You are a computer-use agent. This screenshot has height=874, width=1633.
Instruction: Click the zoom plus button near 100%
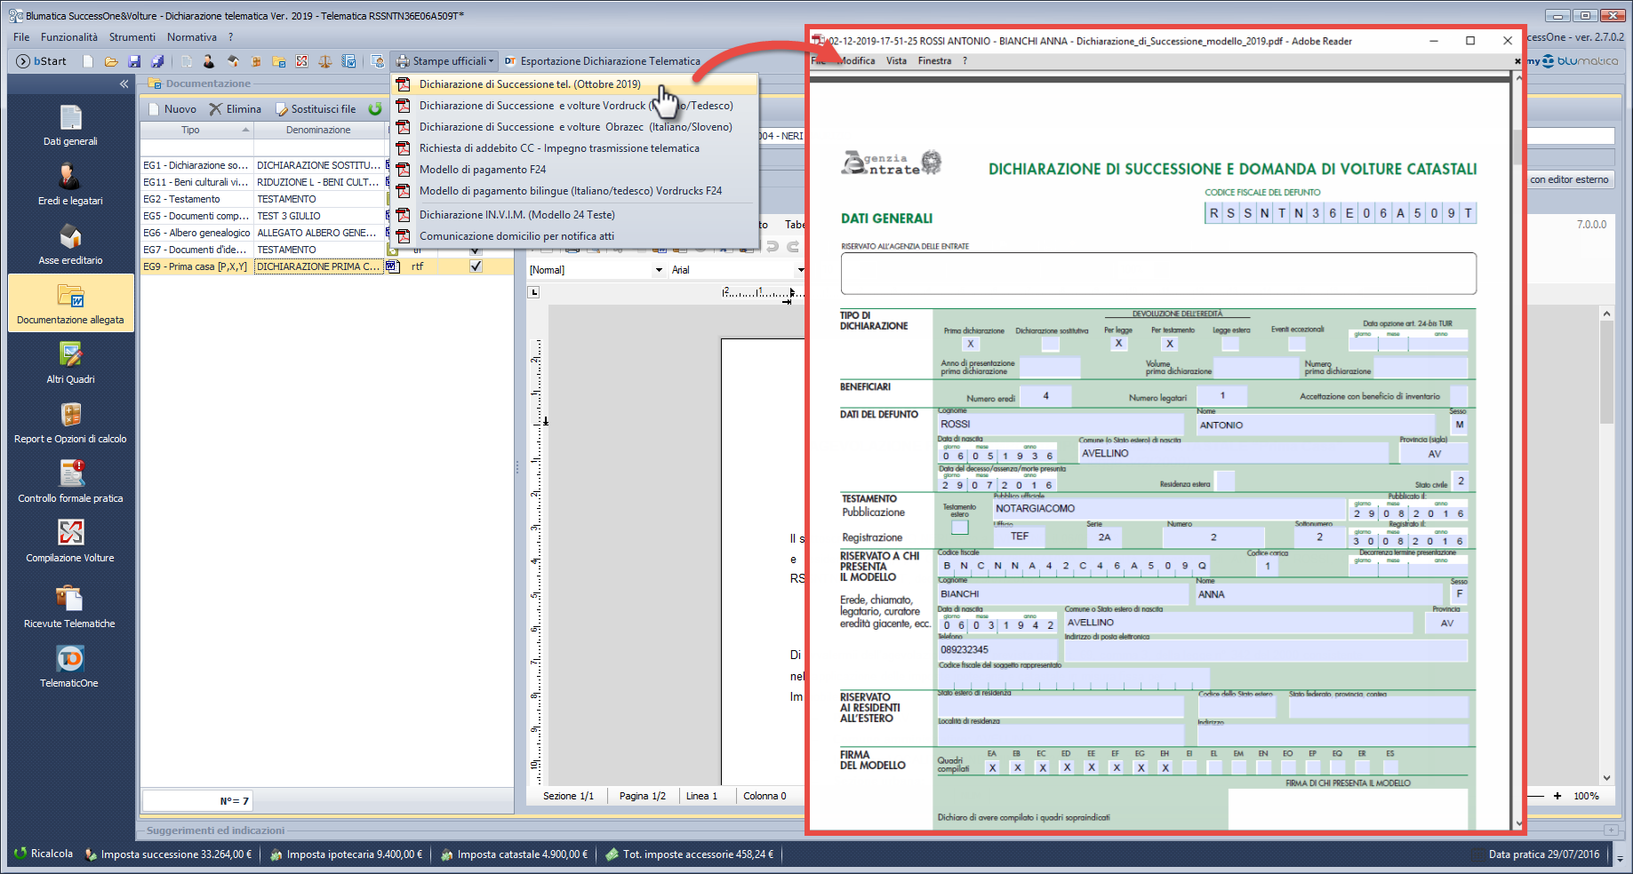(1557, 796)
